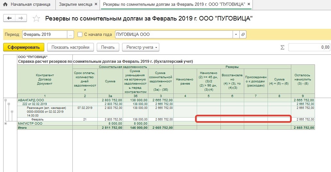The height and width of the screenshot is (172, 331).
Task: Open organization card via the open-form icon
Action: tap(243, 35)
